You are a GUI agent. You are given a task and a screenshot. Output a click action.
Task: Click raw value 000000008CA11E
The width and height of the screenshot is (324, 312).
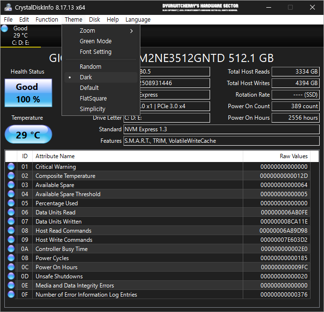pyautogui.click(x=284, y=222)
